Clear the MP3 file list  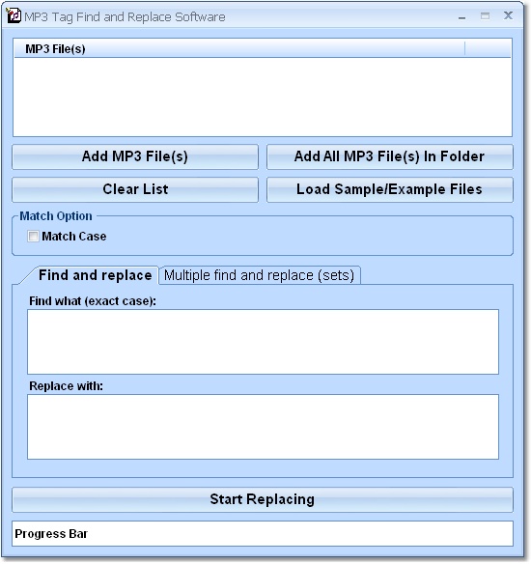click(x=135, y=189)
